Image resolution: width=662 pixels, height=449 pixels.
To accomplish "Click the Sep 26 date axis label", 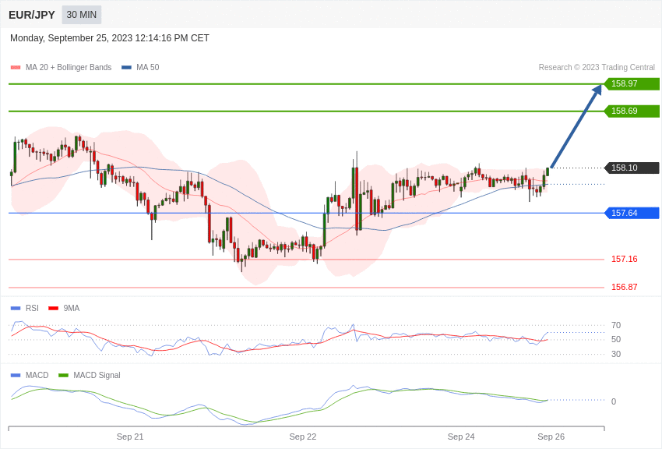I will click(x=551, y=437).
